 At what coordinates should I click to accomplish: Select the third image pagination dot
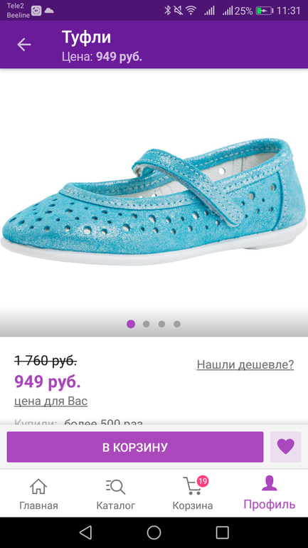coord(161,324)
